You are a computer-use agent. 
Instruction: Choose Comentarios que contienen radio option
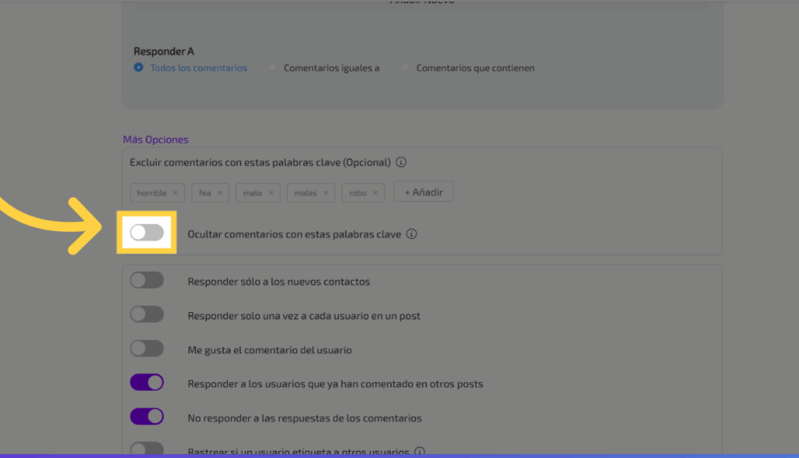pyautogui.click(x=405, y=68)
